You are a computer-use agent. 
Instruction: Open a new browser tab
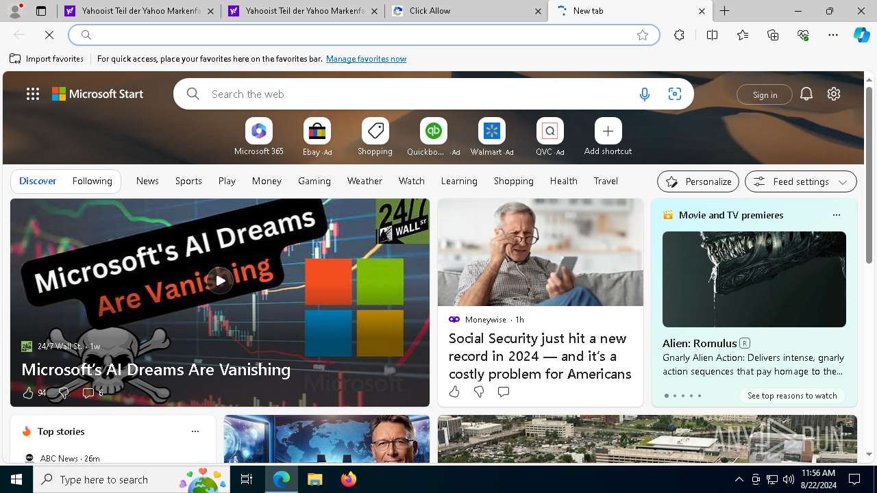[724, 11]
